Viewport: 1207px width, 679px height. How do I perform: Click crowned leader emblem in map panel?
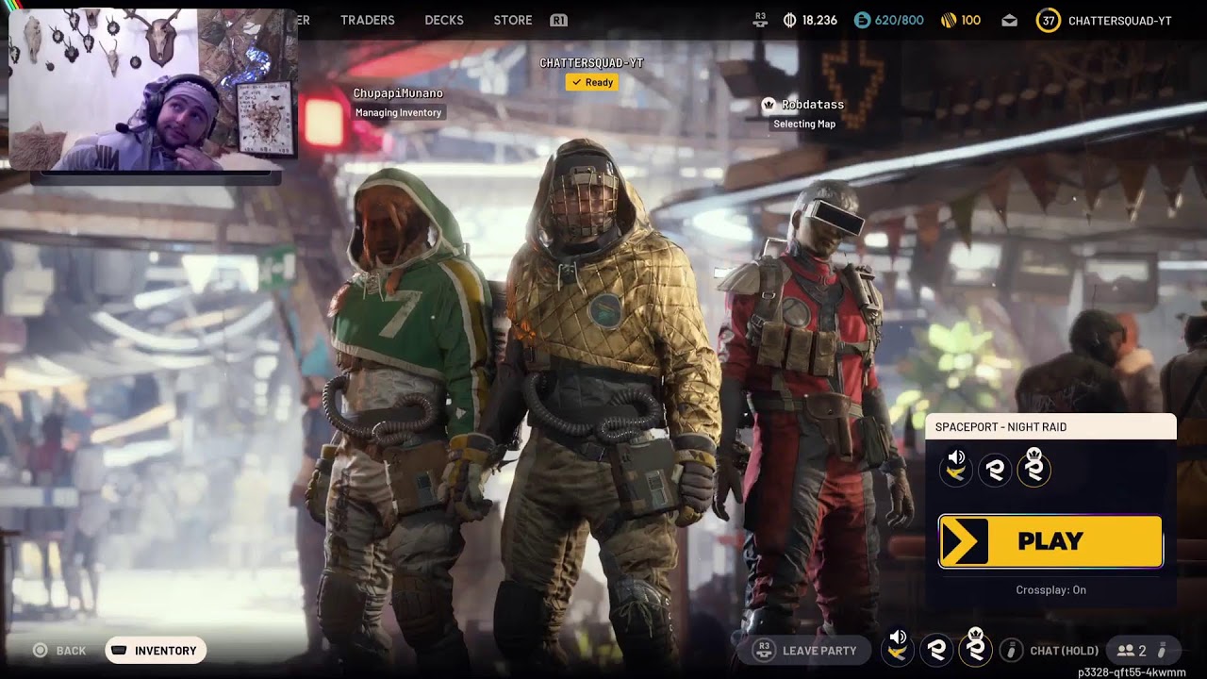(x=1033, y=467)
